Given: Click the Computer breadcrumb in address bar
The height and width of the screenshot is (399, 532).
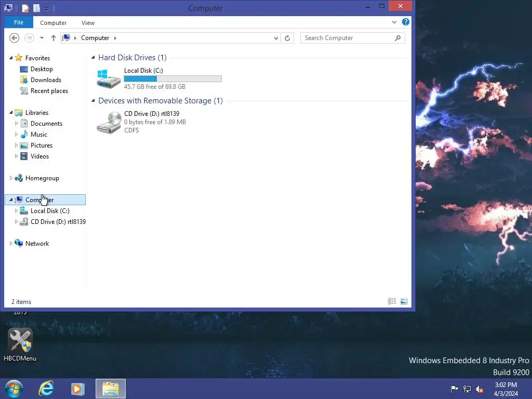Looking at the screenshot, I should tap(95, 38).
